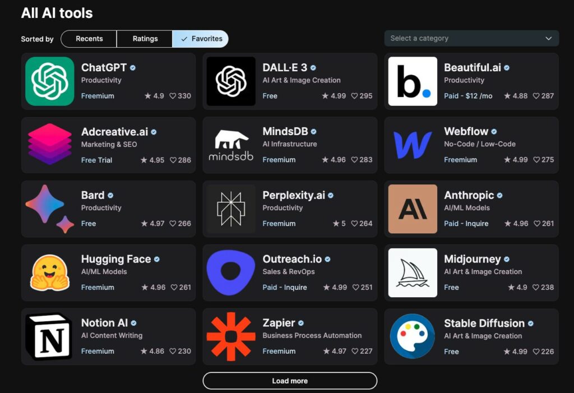The image size is (574, 393).
Task: Favorite Notion AI with heart icon
Action: pyautogui.click(x=173, y=352)
